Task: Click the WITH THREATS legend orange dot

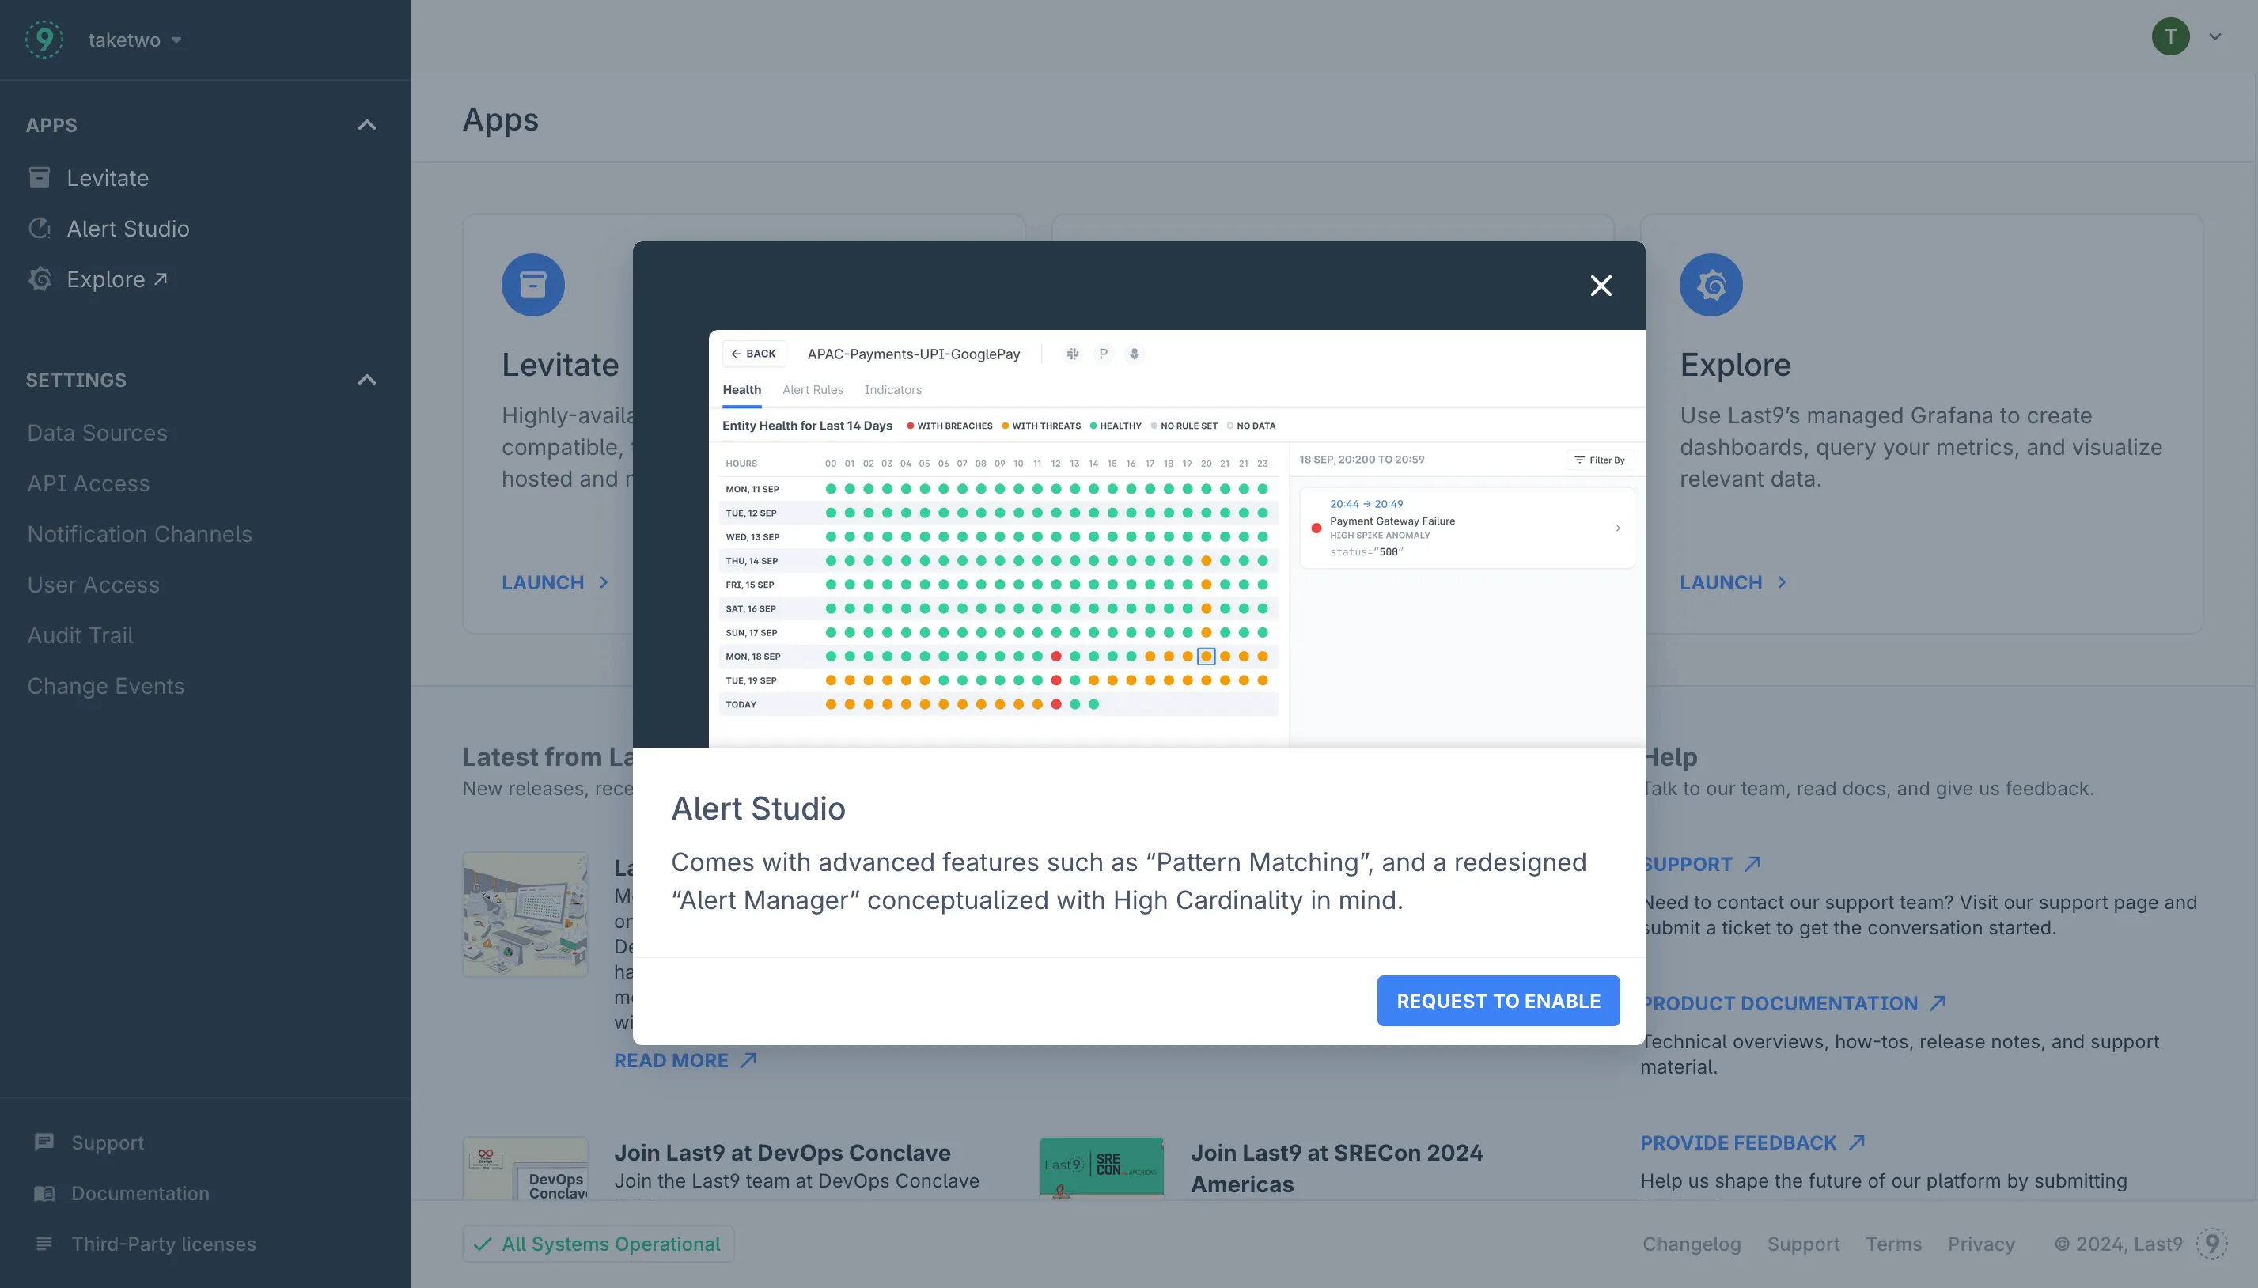Action: pyautogui.click(x=1005, y=426)
